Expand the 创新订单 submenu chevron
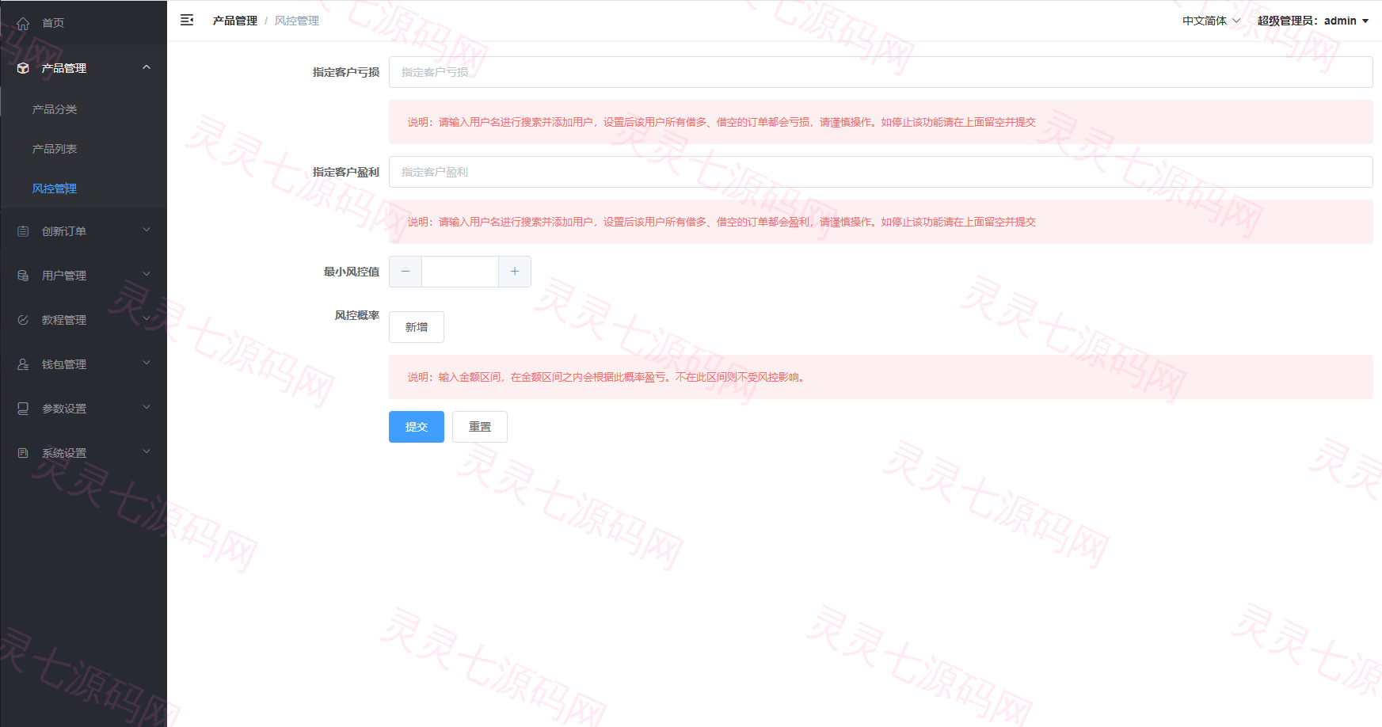This screenshot has width=1382, height=727. (x=147, y=230)
